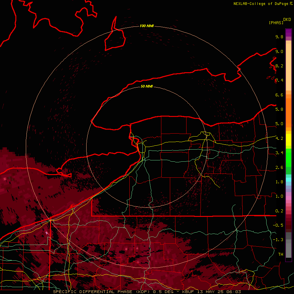This screenshot has height=294, width=294.
Task: Click the 2.6 value on the scale
Action: (279, 168)
